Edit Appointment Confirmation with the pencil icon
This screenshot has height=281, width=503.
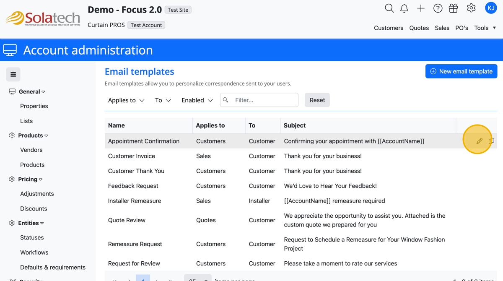click(x=479, y=141)
